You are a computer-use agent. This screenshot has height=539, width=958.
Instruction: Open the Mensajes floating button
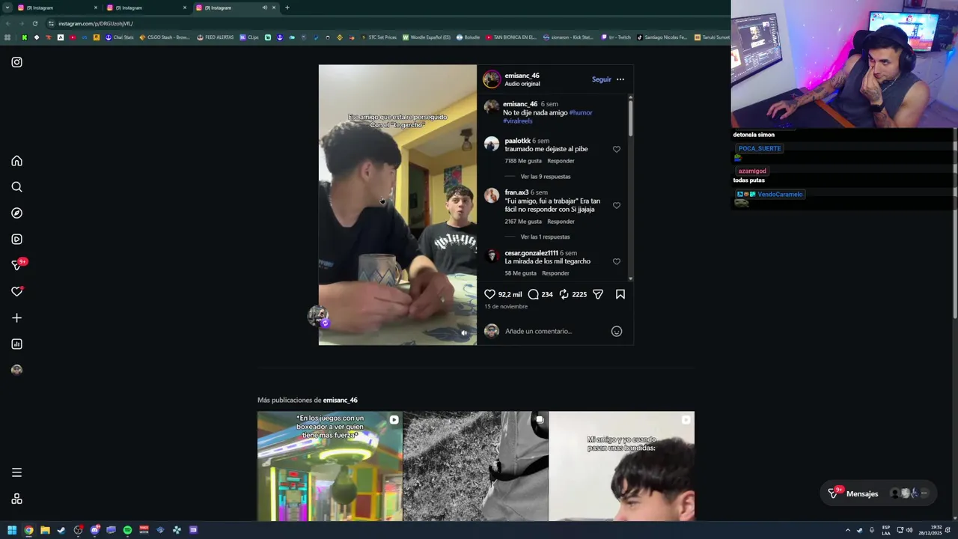(x=878, y=493)
